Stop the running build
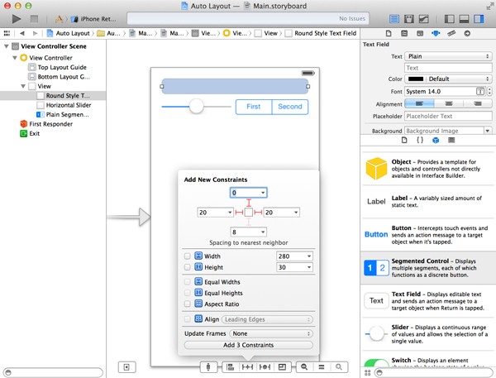The height and width of the screenshot is (378, 496). (34, 19)
